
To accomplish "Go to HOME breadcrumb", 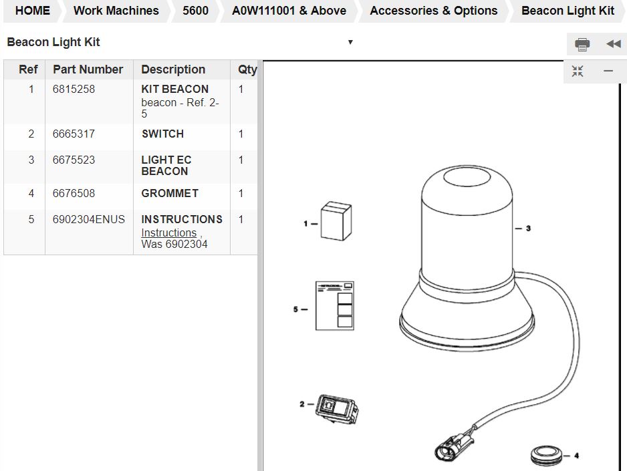I will (x=32, y=11).
